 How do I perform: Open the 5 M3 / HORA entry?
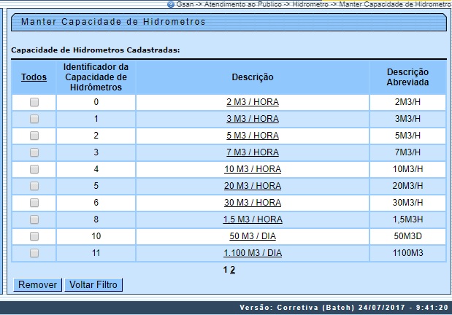point(253,136)
